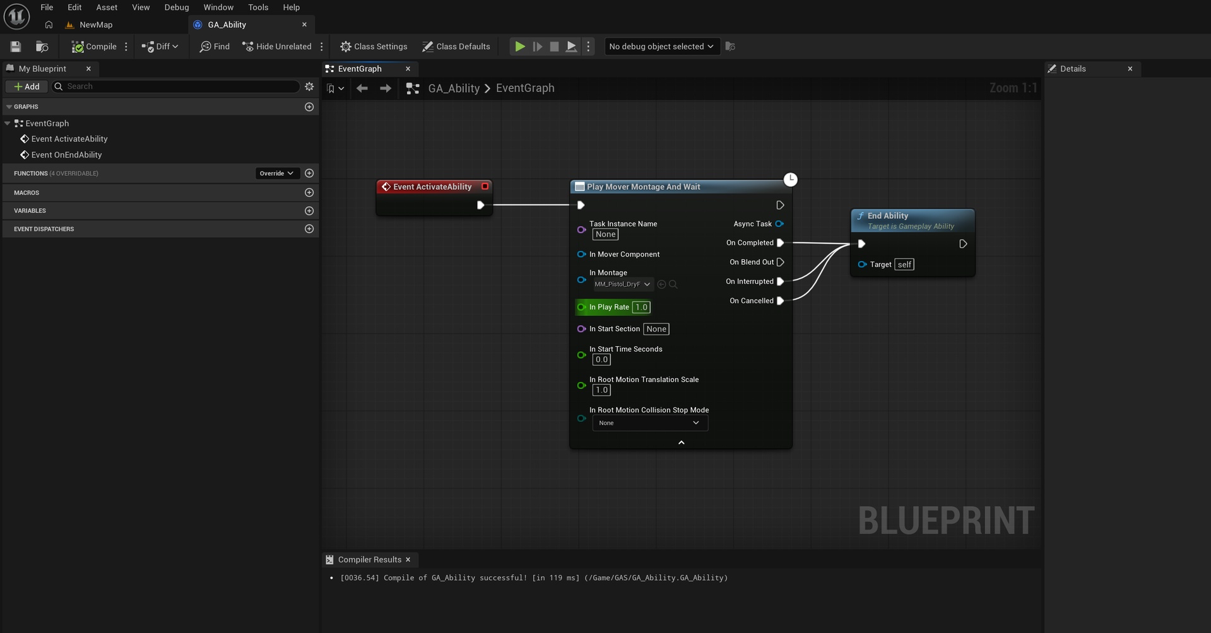Collapse advanced pins on Play Mover Montage node
The height and width of the screenshot is (633, 1211).
(681, 443)
